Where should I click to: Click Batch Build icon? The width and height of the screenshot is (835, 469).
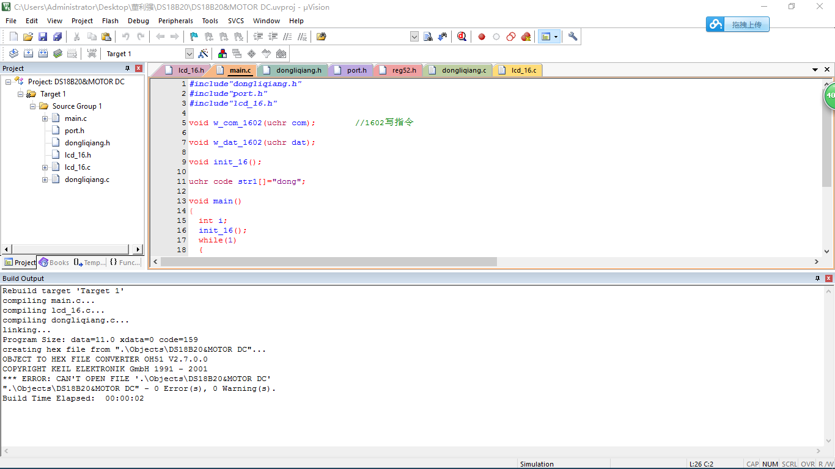point(57,54)
